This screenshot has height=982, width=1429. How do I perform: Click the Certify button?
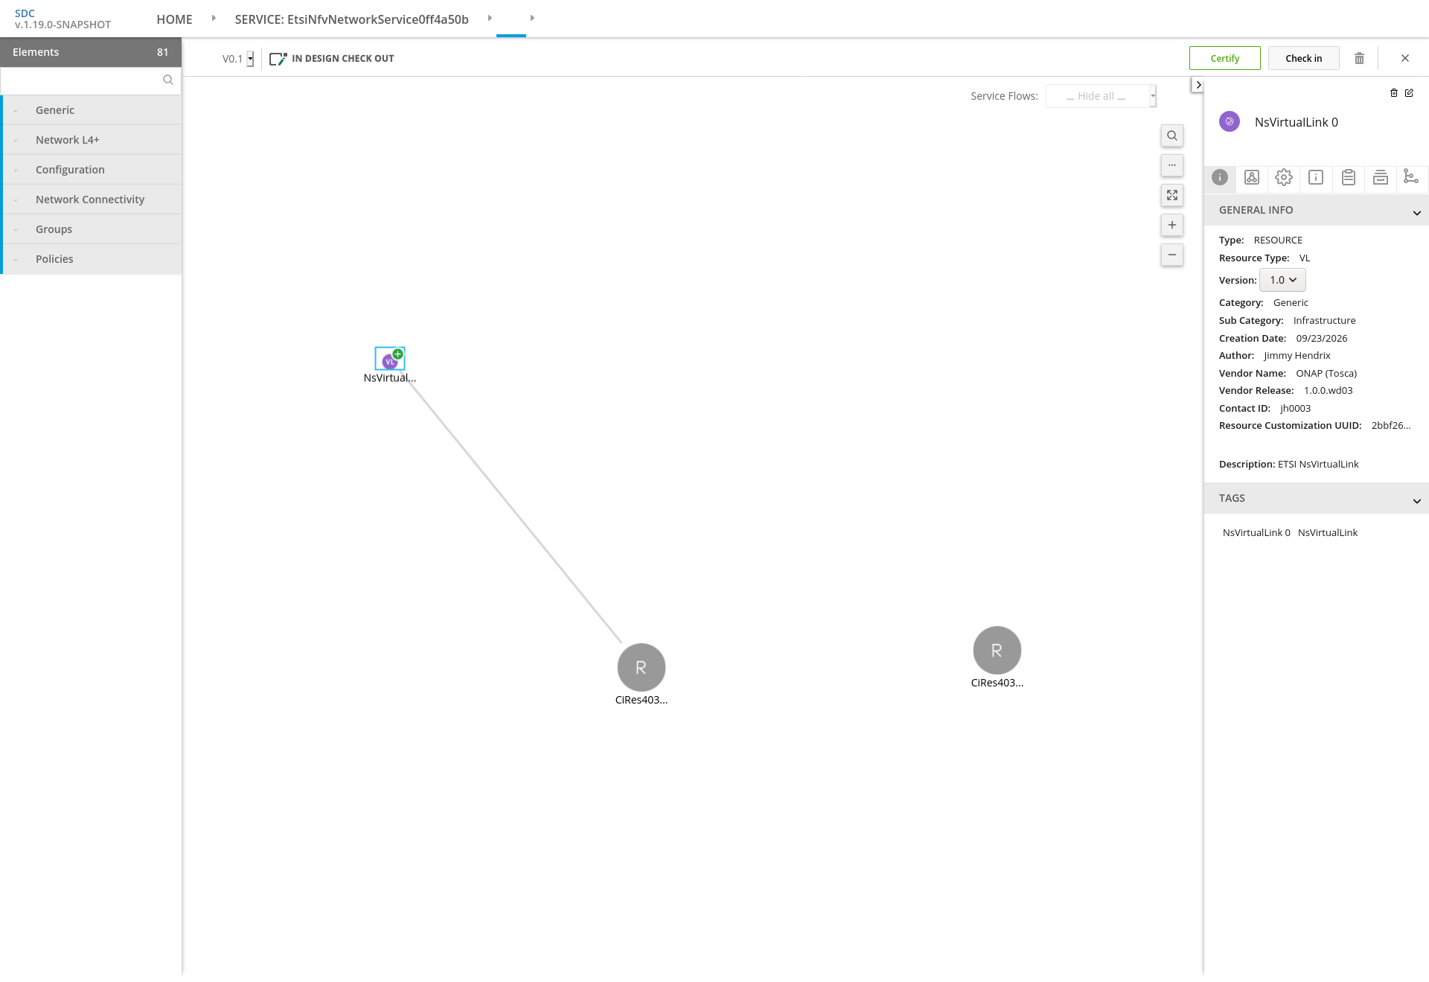1224,58
